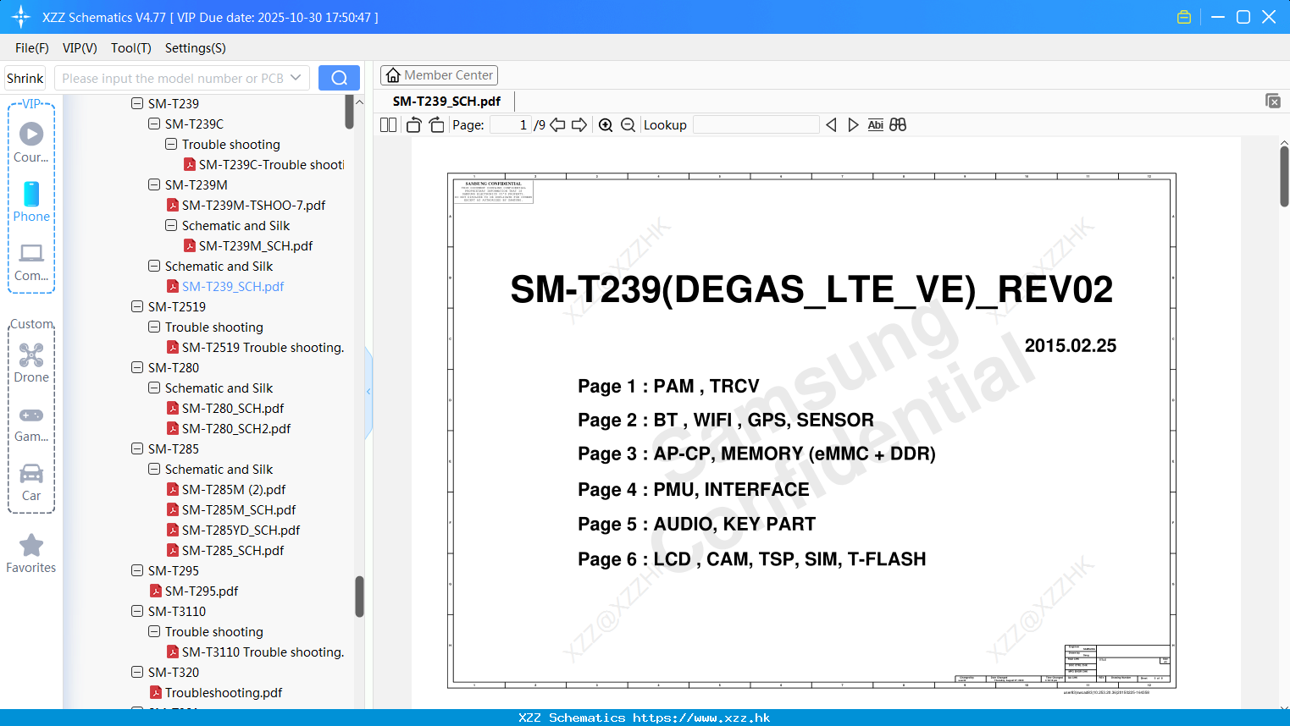Open the Game console category icon
Image resolution: width=1290 pixels, height=726 pixels.
[31, 415]
